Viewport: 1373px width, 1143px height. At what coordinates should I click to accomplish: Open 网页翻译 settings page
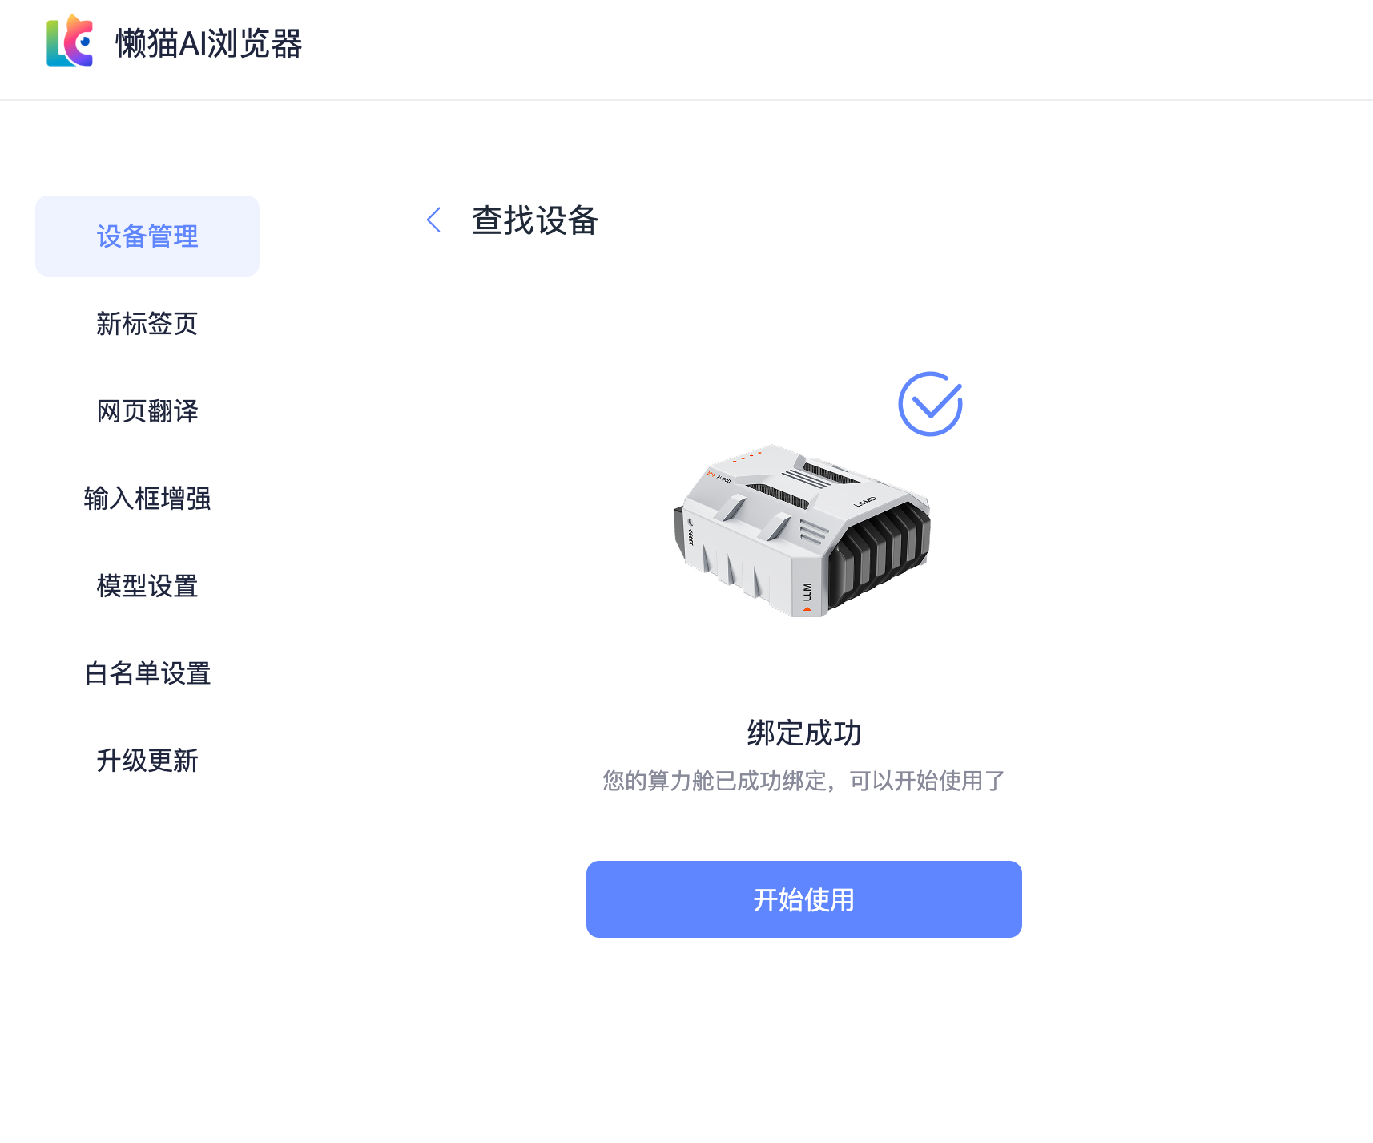pyautogui.click(x=147, y=410)
